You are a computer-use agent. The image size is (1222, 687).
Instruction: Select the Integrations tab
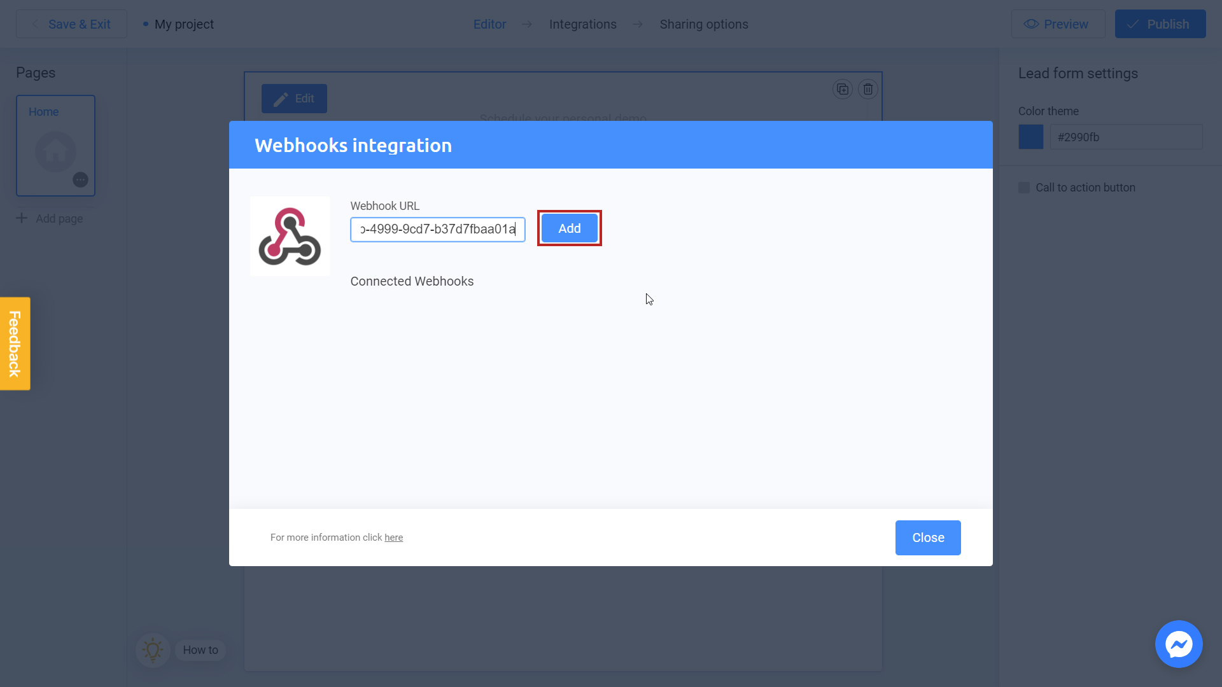point(582,24)
